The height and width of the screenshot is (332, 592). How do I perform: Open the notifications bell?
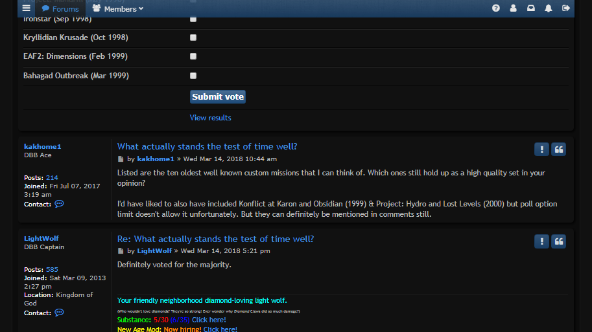pyautogui.click(x=548, y=8)
